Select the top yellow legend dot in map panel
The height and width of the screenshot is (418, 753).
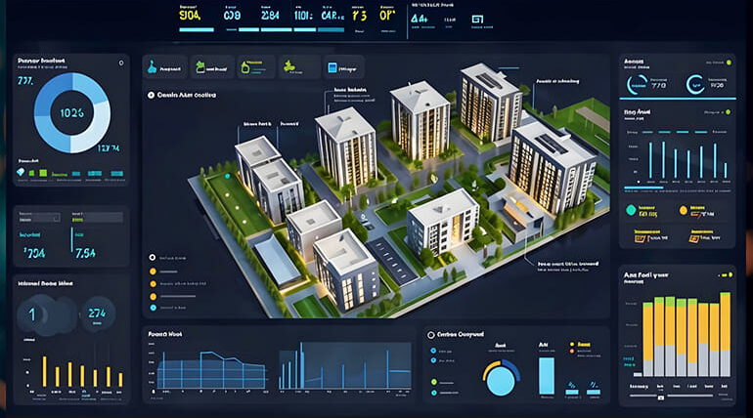point(153,272)
